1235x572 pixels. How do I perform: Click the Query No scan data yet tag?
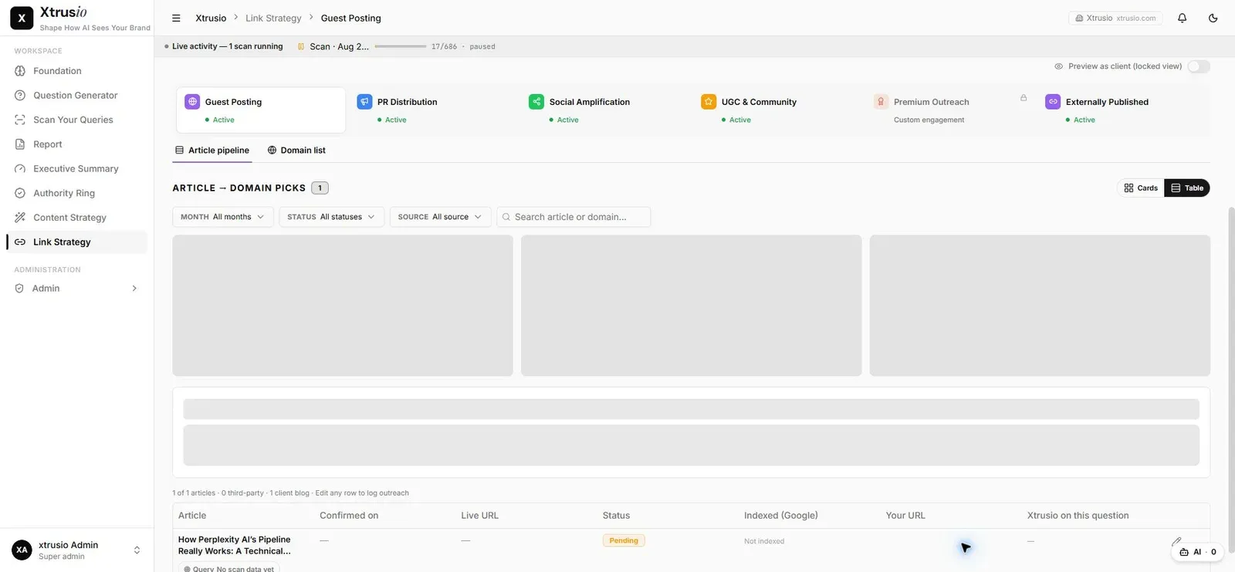click(x=228, y=568)
